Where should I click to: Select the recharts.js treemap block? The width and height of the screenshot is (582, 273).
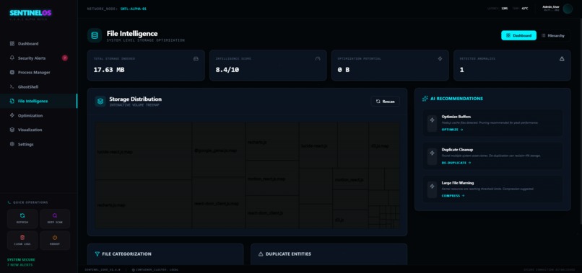(272, 142)
